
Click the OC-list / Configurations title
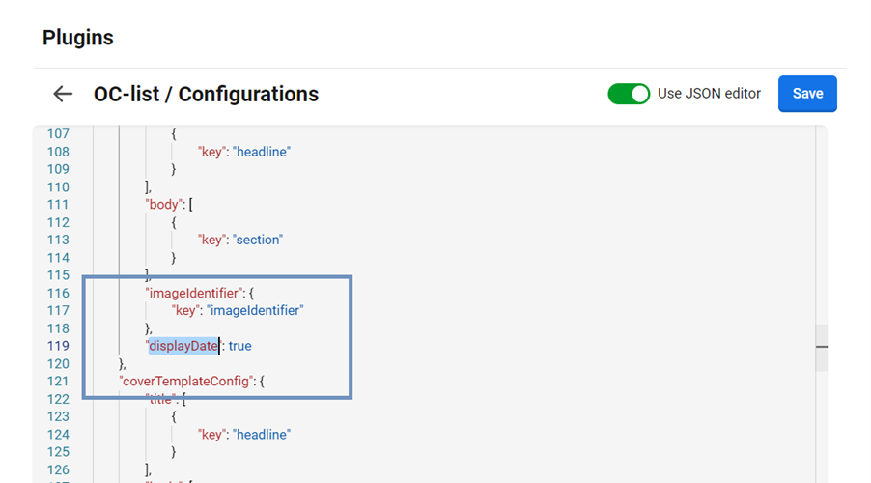(x=206, y=94)
